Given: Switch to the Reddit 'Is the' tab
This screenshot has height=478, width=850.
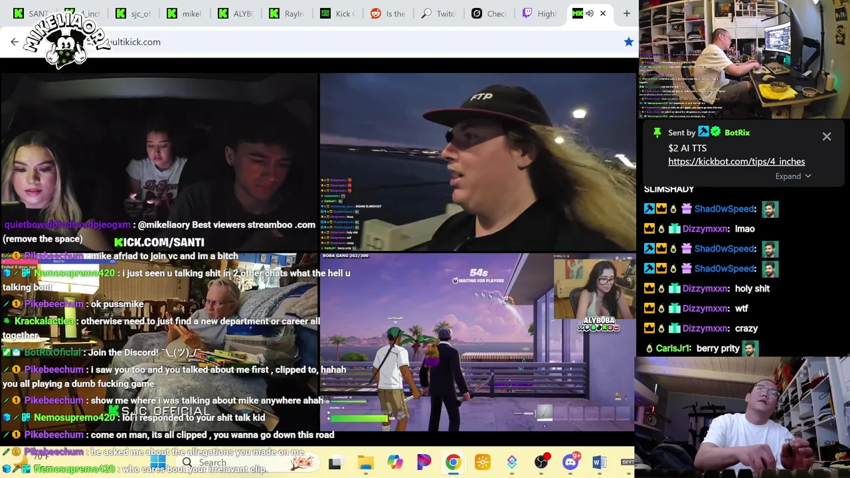Looking at the screenshot, I should coord(388,13).
